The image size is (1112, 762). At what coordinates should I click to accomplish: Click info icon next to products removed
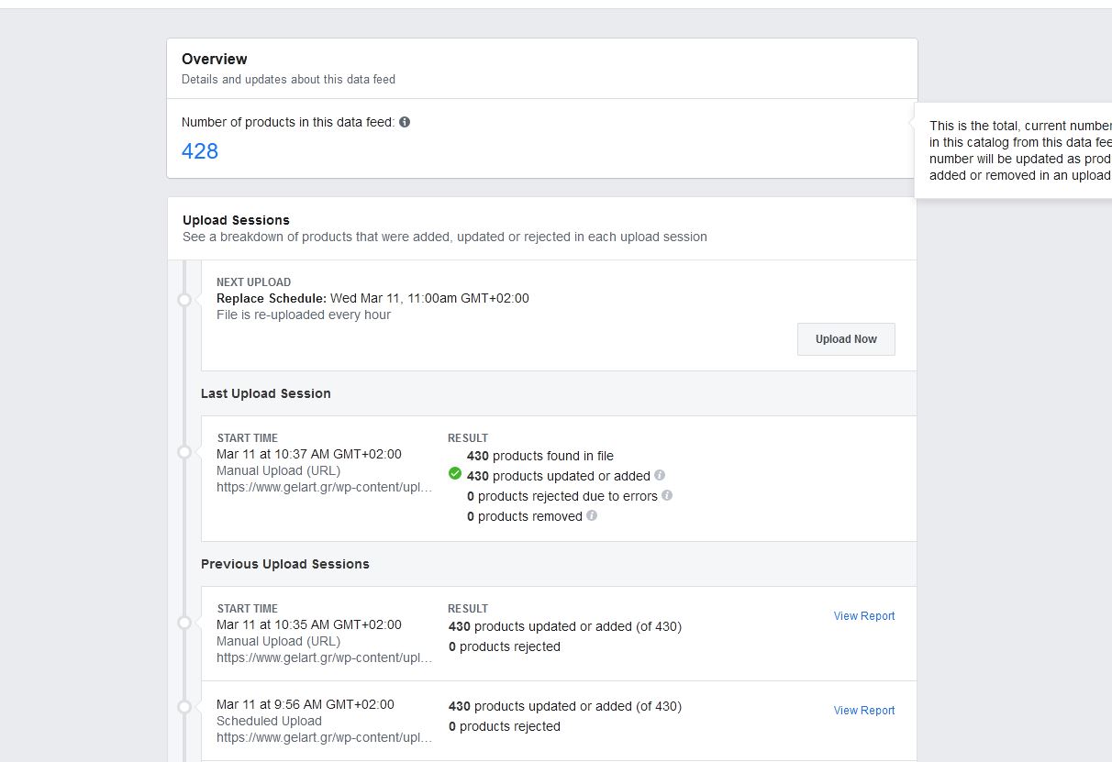592,515
